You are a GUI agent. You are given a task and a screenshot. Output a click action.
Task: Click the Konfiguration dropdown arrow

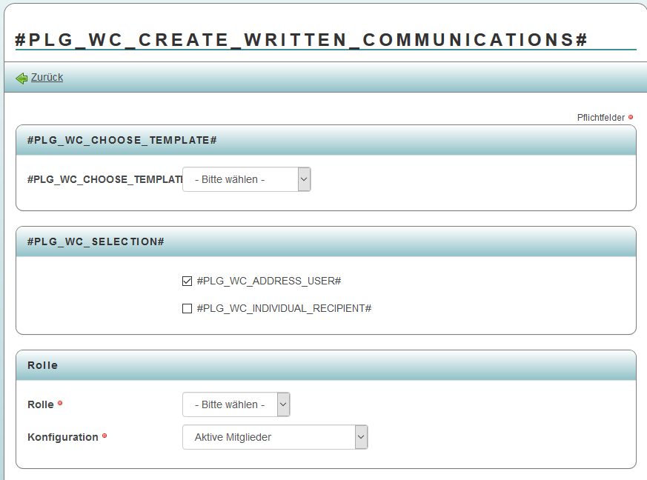pos(361,437)
